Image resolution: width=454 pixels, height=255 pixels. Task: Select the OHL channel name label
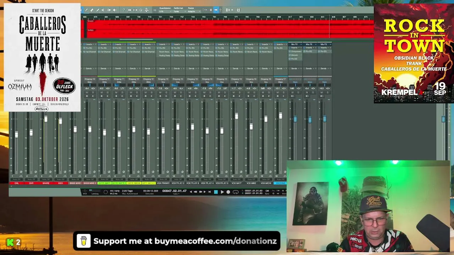[16, 183]
